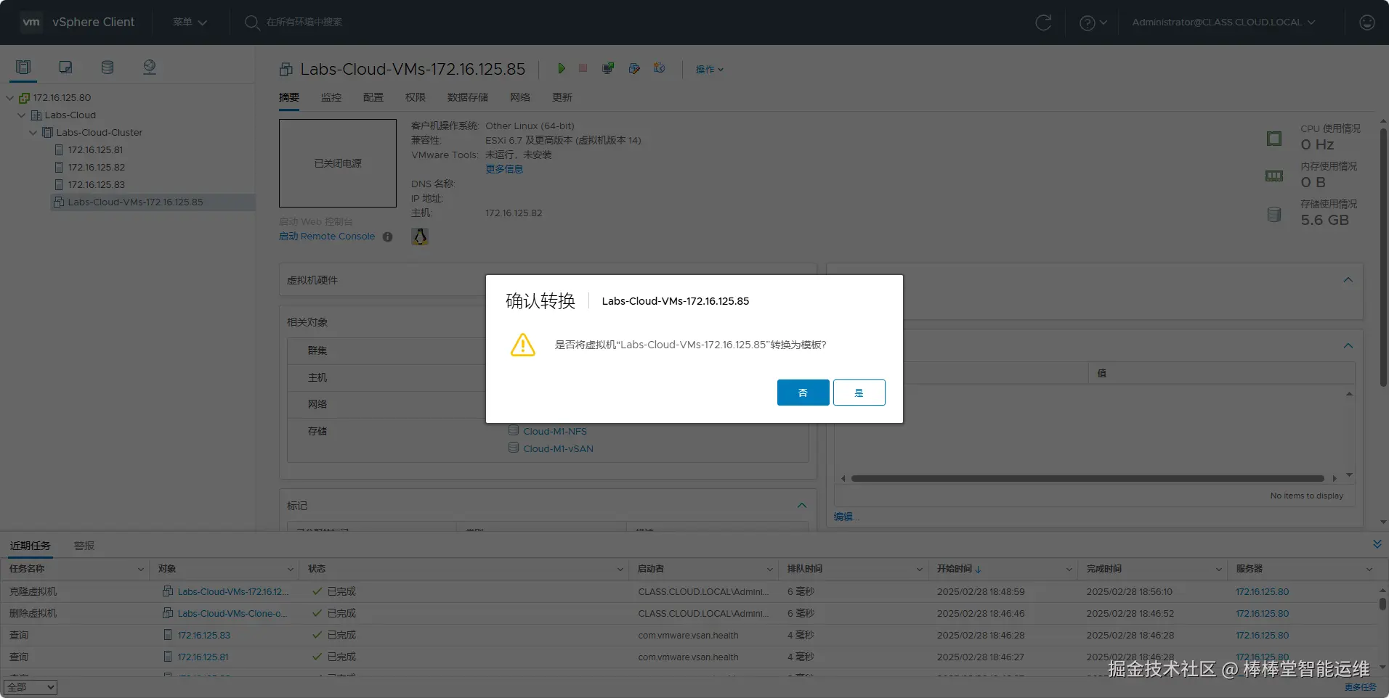Open the Administrator@CLASS.CLOUD.LOCAL user menu
The image size is (1389, 698).
pyautogui.click(x=1223, y=22)
